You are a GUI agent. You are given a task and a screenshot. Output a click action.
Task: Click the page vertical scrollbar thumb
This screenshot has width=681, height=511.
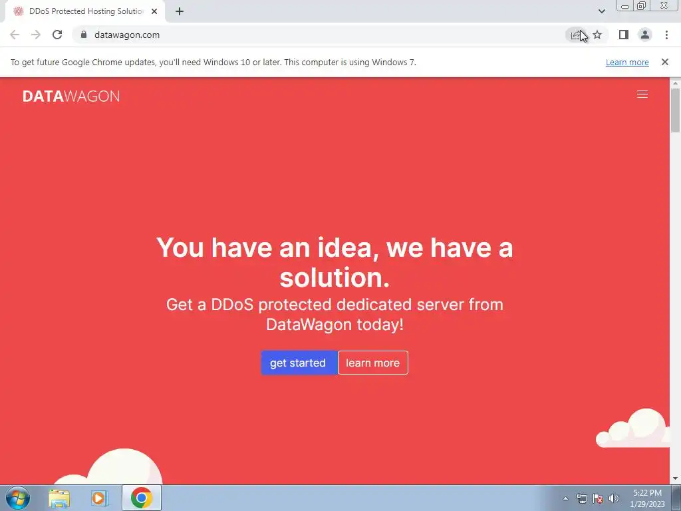(675, 110)
